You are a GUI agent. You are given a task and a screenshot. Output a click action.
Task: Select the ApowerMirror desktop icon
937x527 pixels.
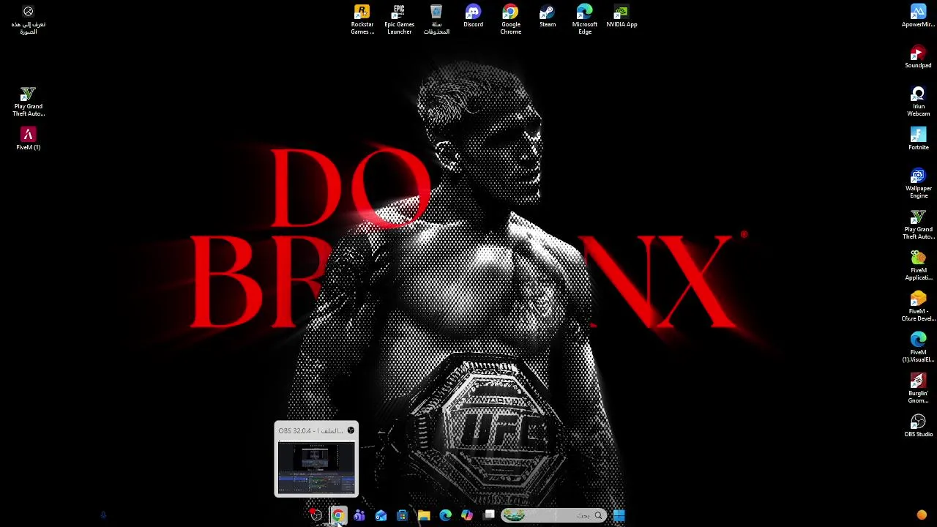coord(918,16)
